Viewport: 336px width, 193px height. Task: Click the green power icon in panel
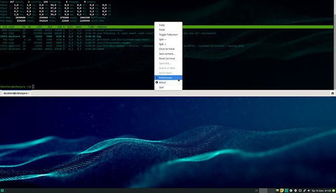333,190
